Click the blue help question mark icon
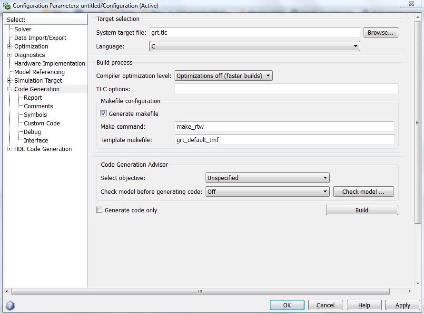Viewport: 424px width, 314px height. pyautogui.click(x=10, y=305)
